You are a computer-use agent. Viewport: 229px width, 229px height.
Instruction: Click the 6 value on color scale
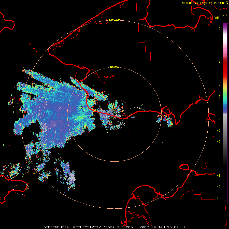(220, 40)
